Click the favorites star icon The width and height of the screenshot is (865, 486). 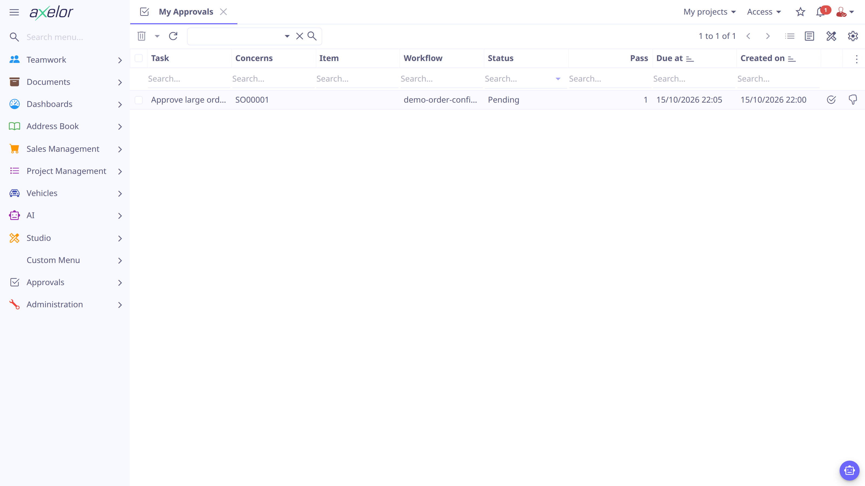pos(800,12)
